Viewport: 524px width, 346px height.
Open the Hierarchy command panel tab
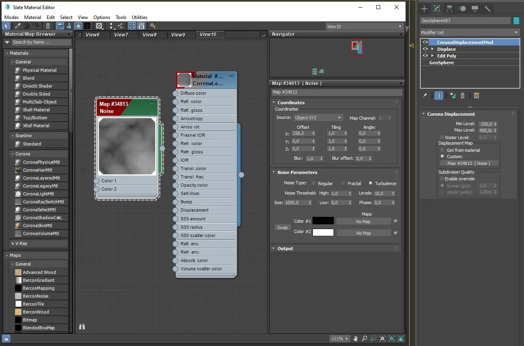click(450, 8)
